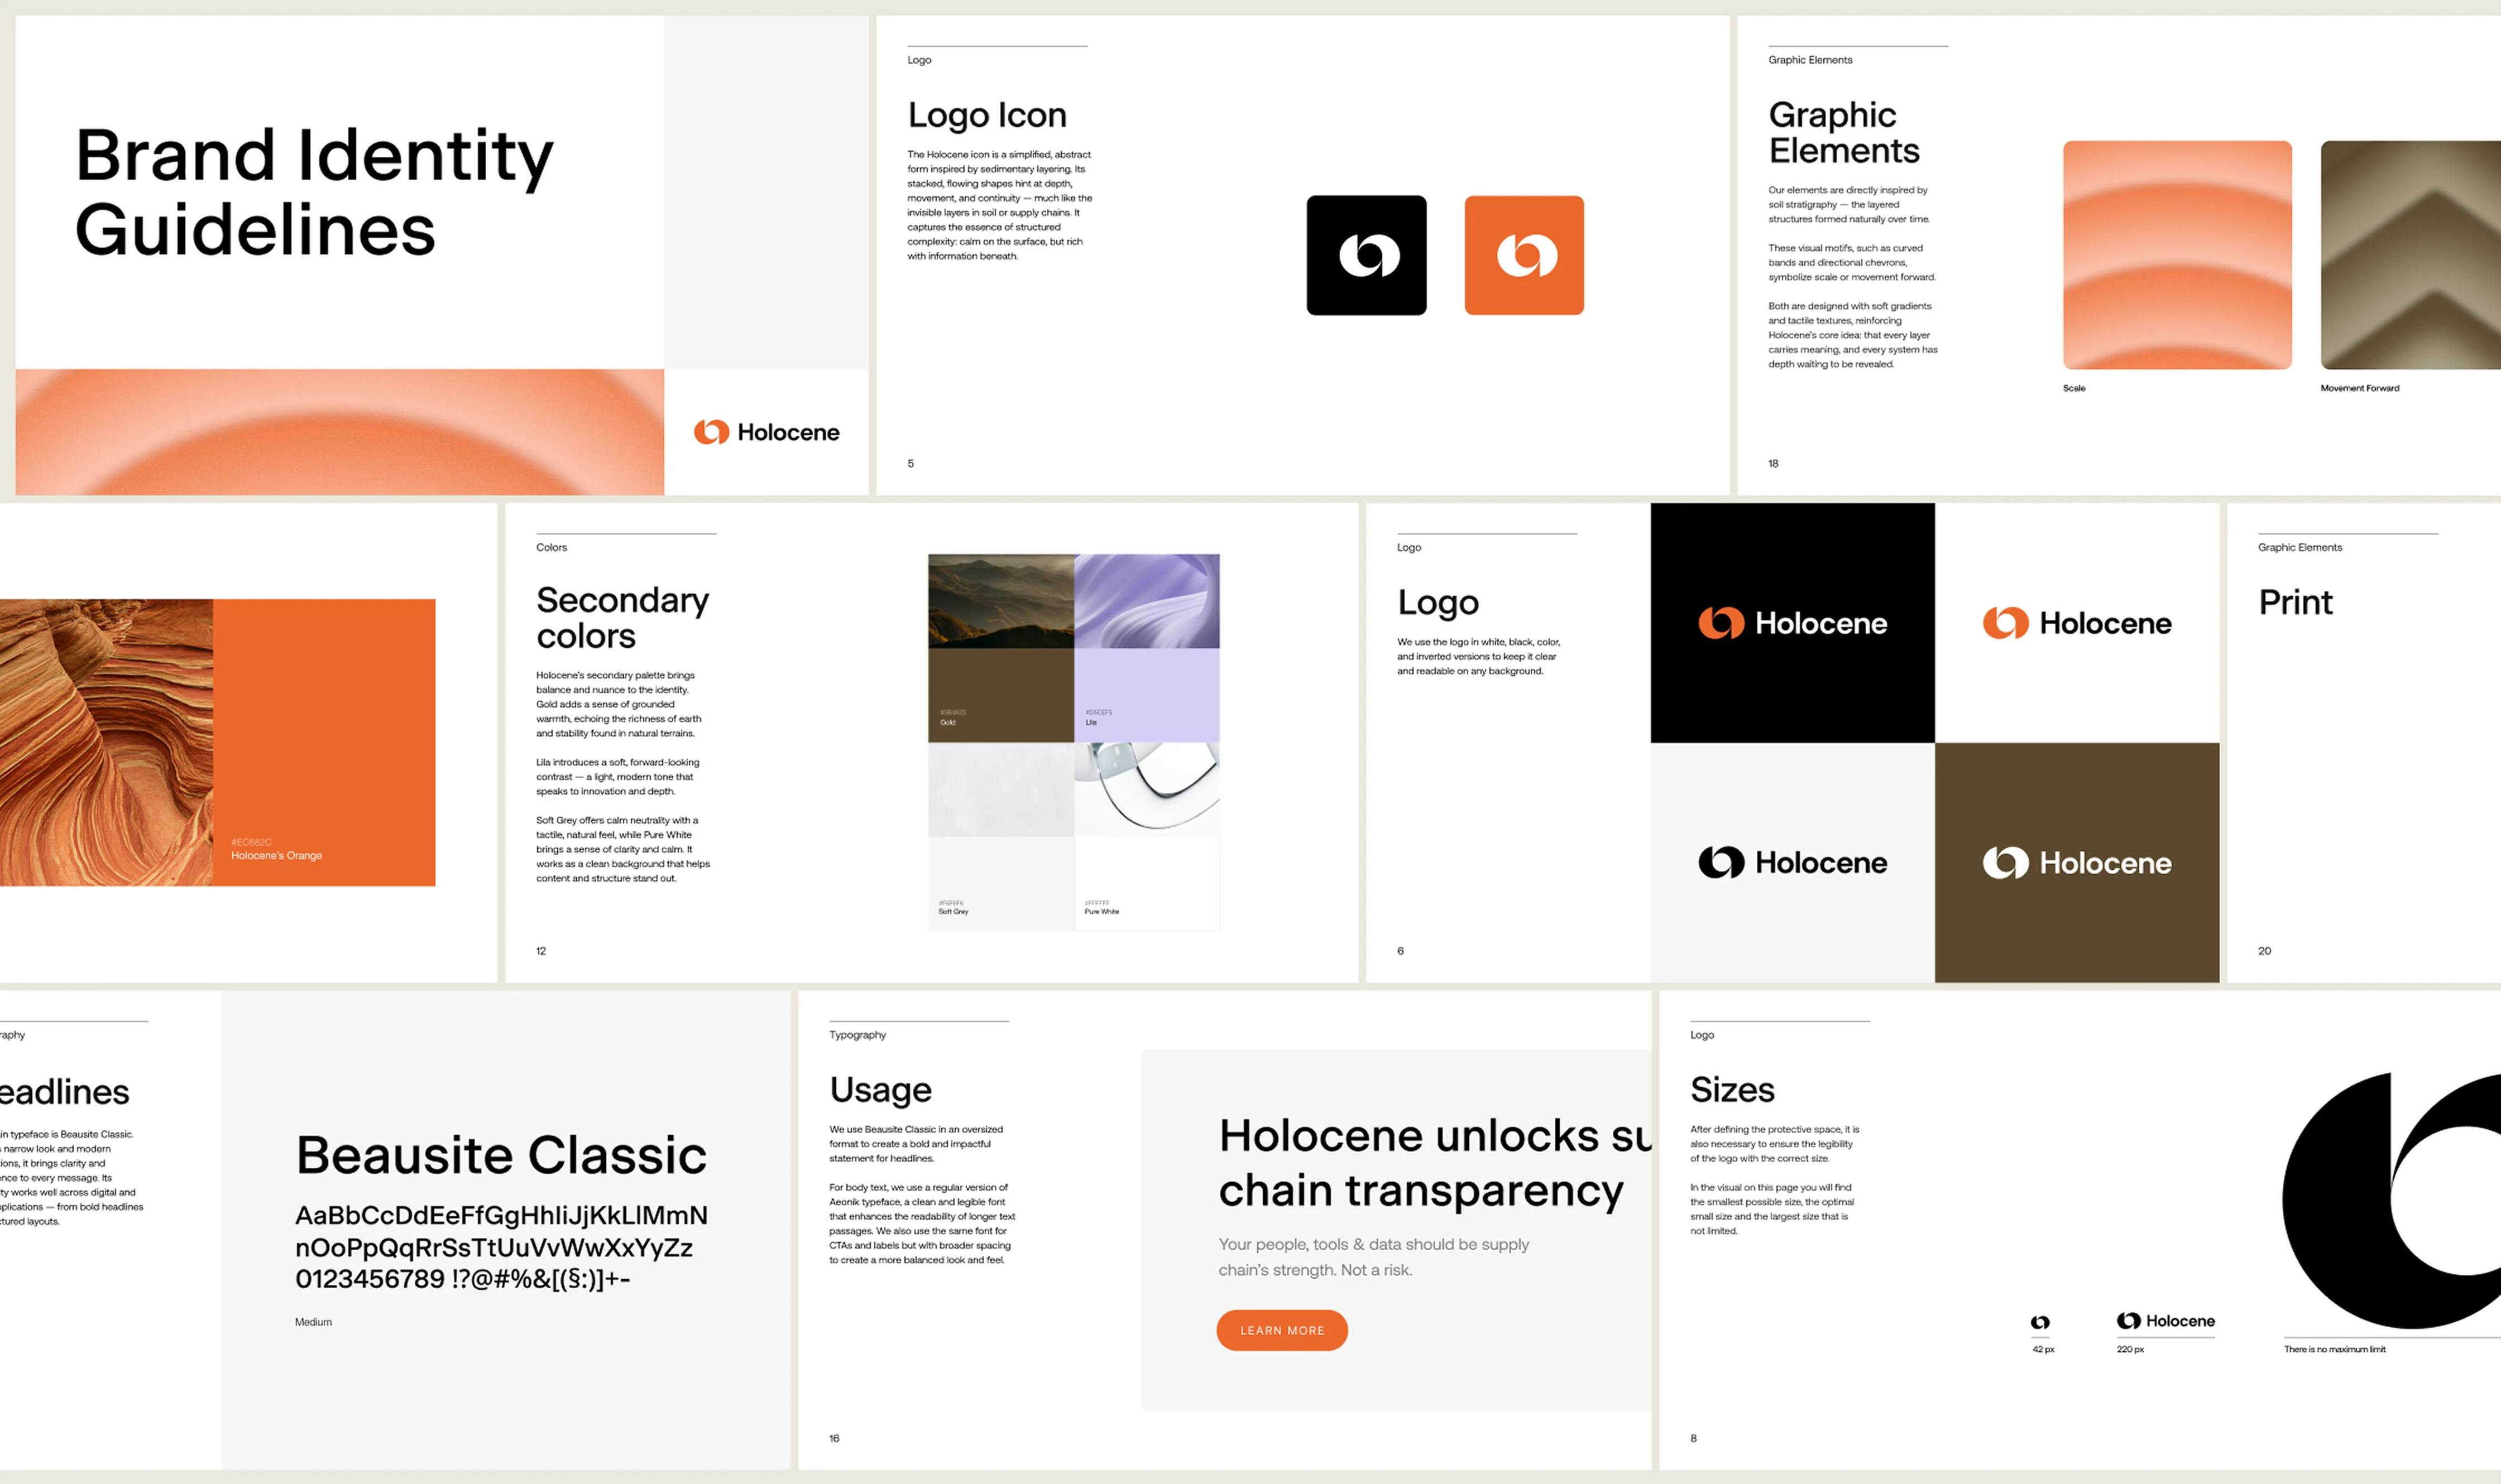
Task: Click the sandstone canyon photo
Action: (105, 742)
